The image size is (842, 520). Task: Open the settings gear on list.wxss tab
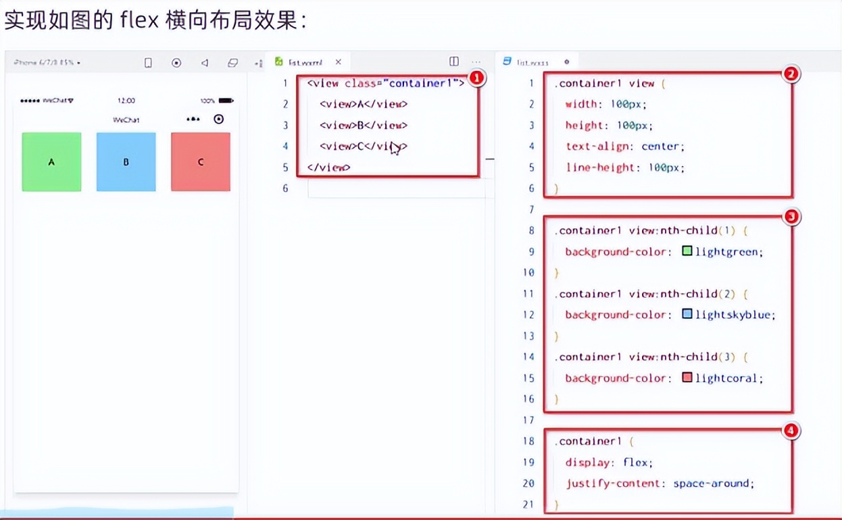coord(566,61)
